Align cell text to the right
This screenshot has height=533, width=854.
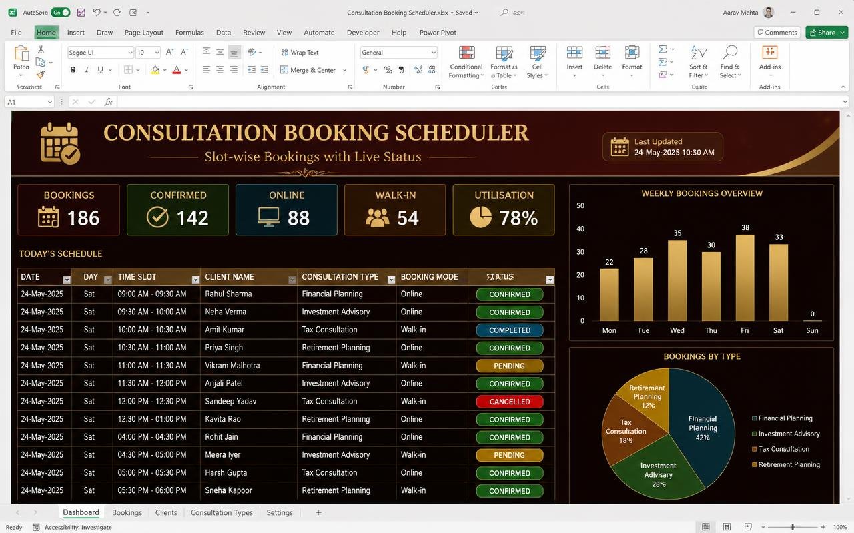tap(234, 70)
